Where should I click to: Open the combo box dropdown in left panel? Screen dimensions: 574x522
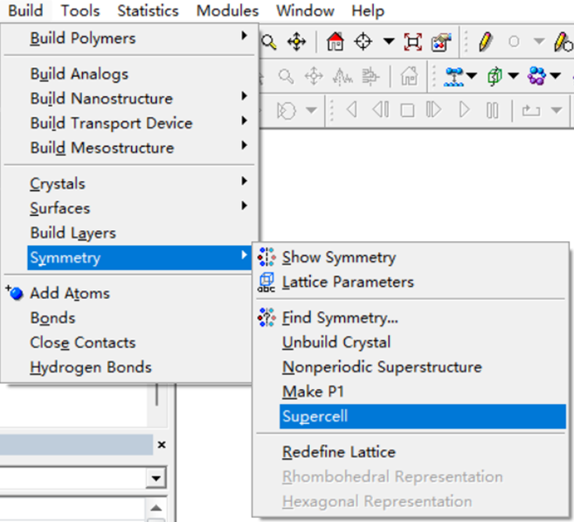tap(156, 478)
